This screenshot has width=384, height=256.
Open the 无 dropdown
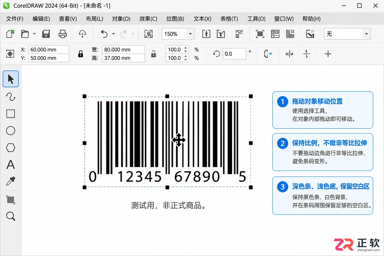(x=366, y=34)
